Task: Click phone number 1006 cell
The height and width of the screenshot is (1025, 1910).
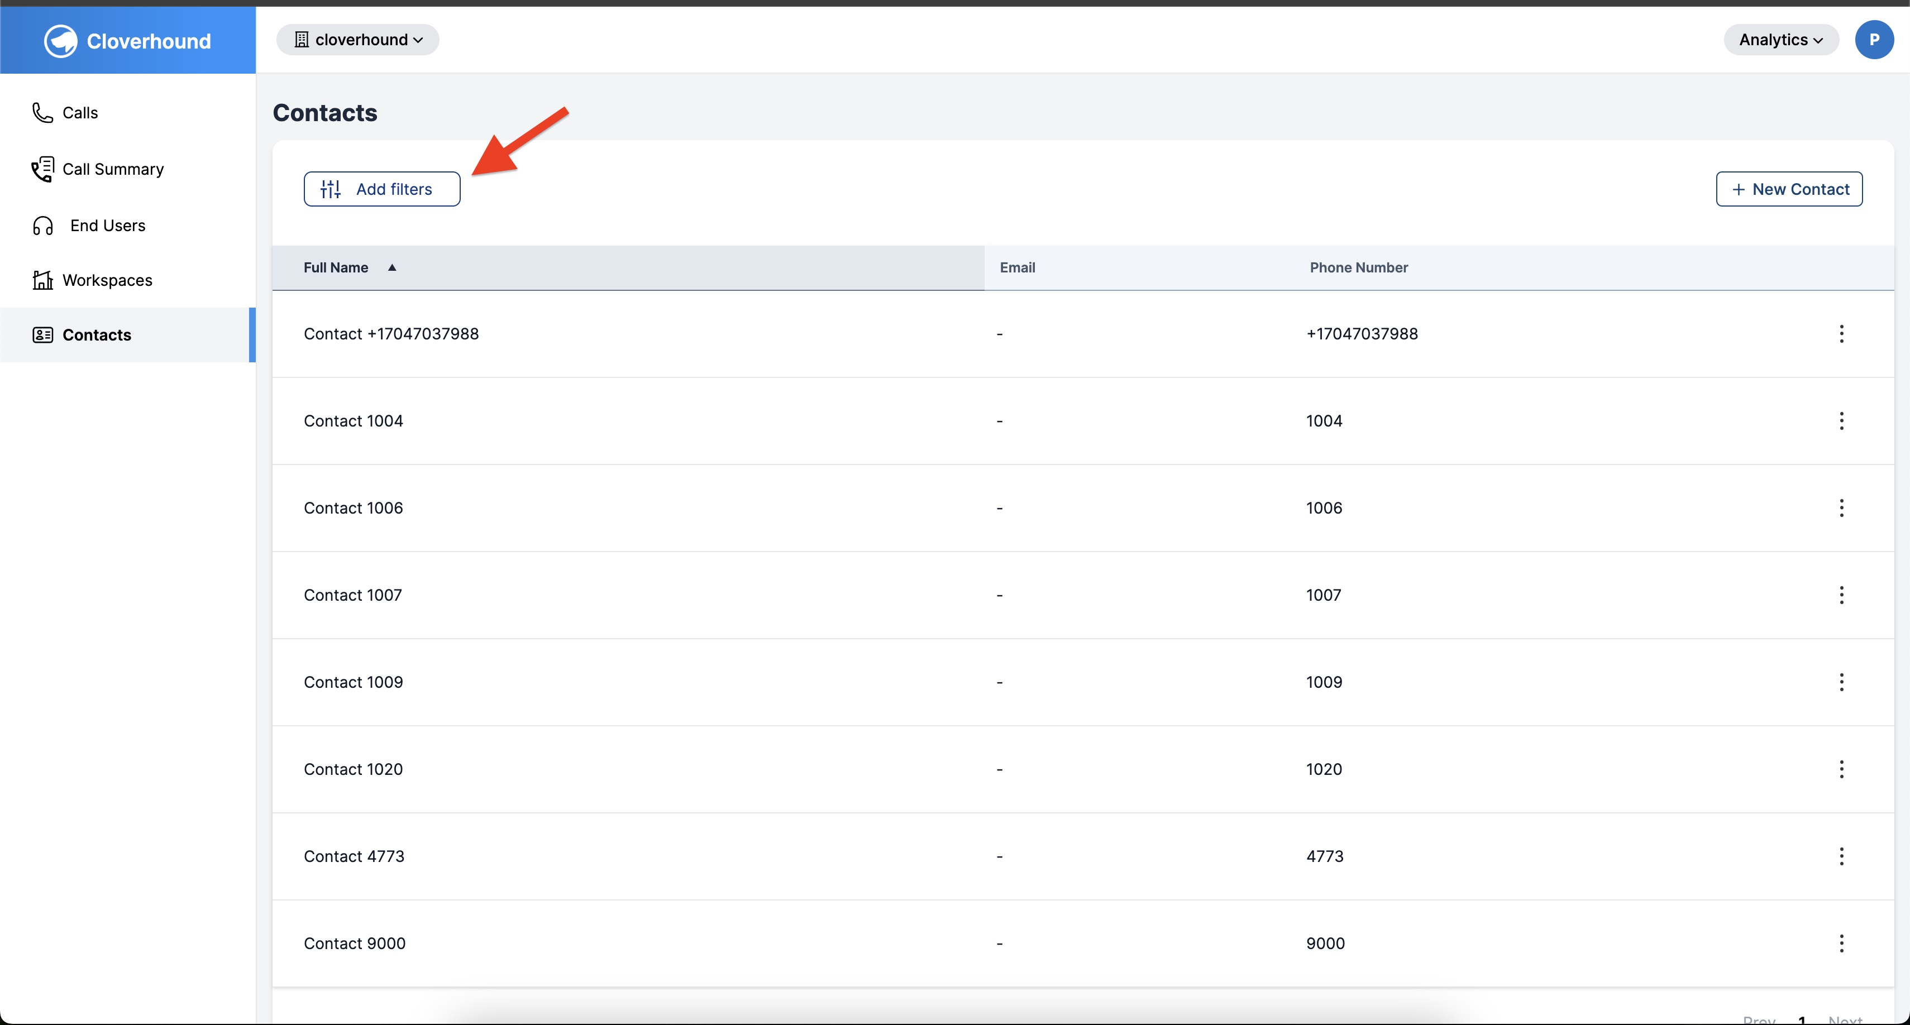Action: coord(1324,507)
